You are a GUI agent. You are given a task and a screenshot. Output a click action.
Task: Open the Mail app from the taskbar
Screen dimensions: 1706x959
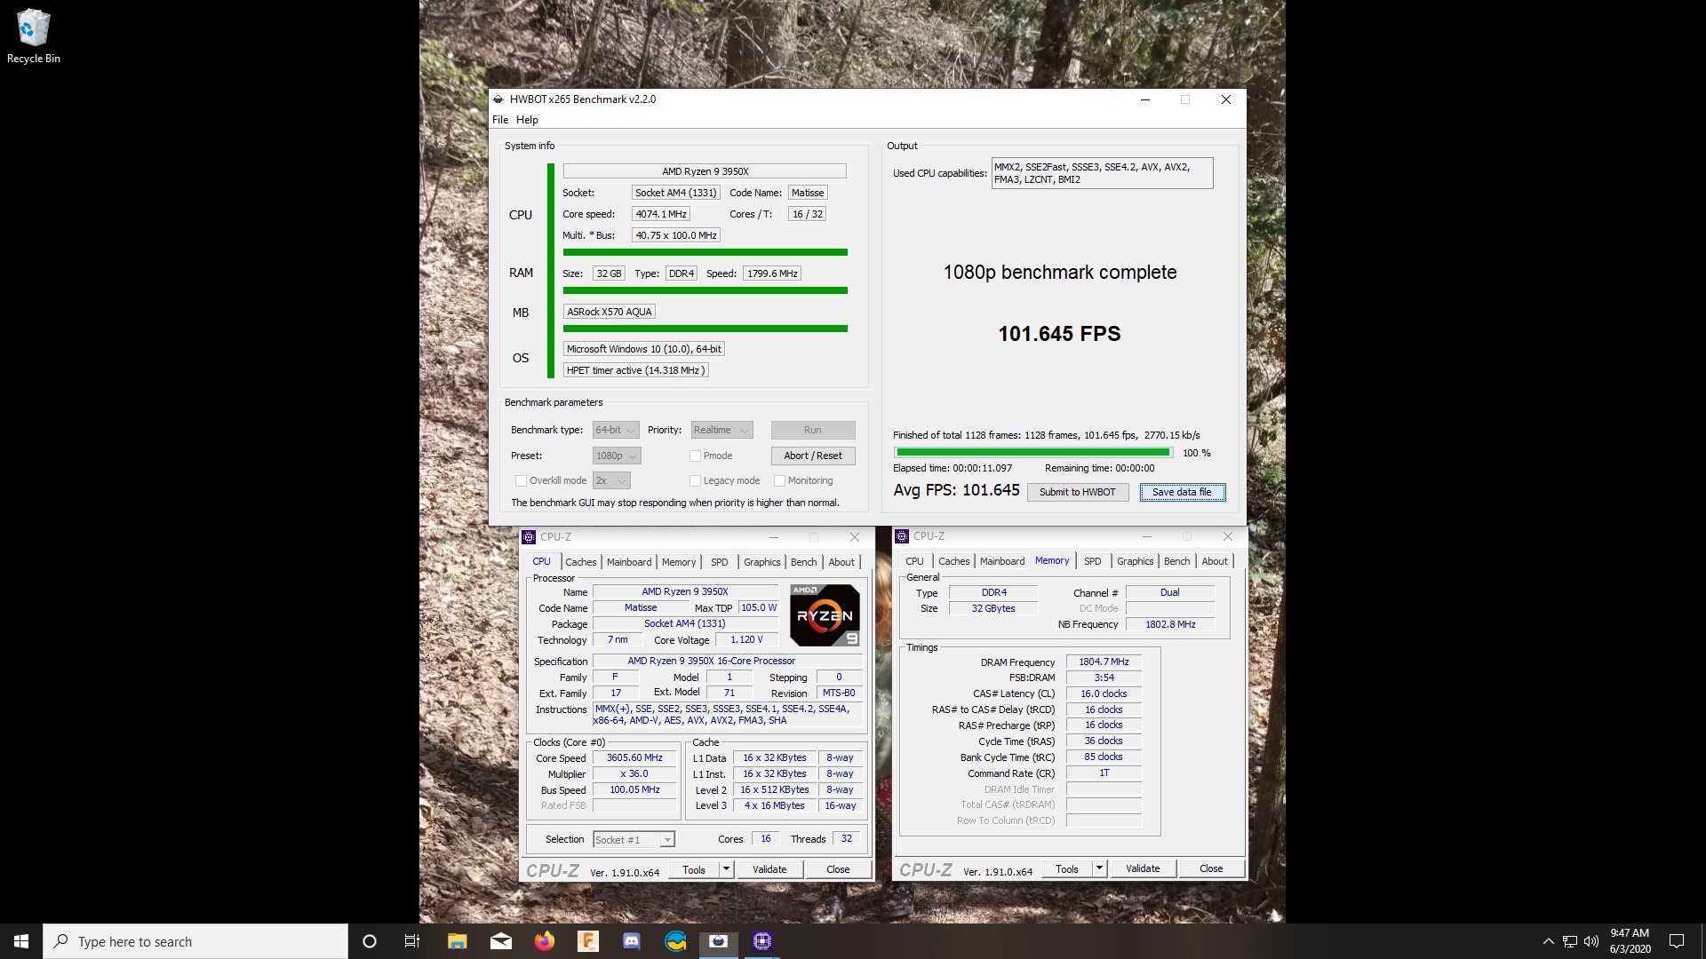point(501,941)
